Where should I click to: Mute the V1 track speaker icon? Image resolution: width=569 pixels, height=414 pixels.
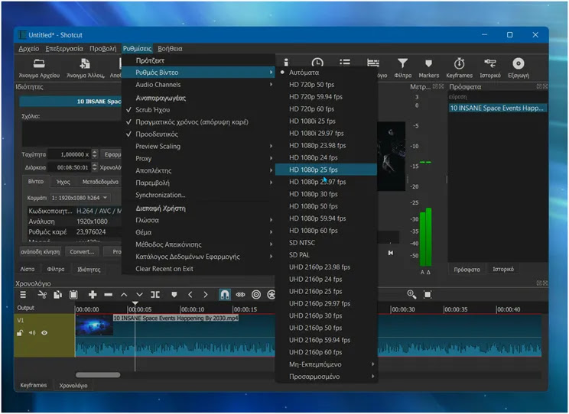(x=32, y=333)
